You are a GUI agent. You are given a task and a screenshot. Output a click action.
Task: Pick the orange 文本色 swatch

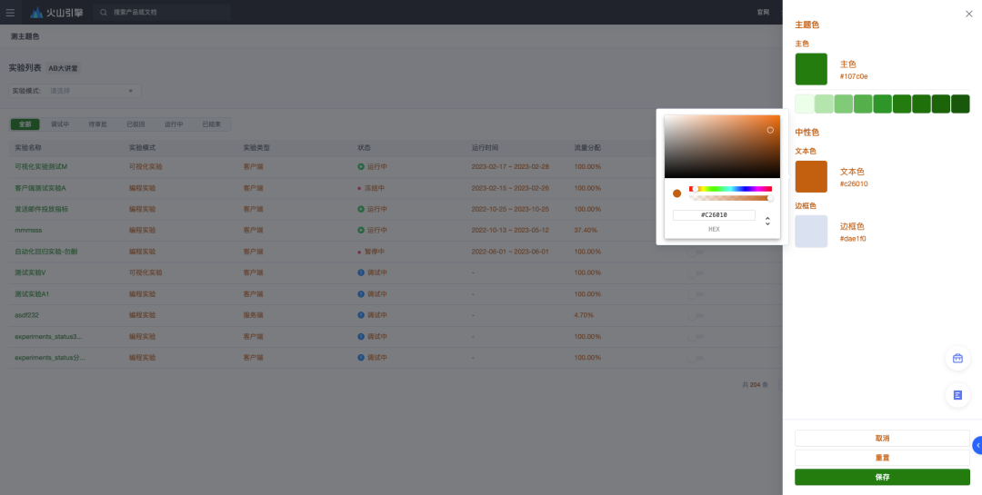click(x=811, y=177)
